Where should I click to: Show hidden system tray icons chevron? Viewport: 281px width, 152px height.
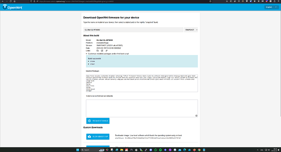pos(257,150)
